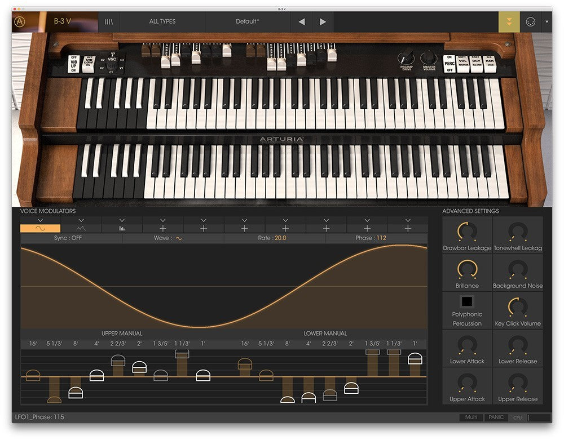Click the Lower Release knob
This screenshot has width=564, height=440.
[518, 345]
